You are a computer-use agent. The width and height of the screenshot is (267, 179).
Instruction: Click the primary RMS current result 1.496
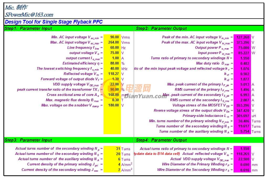[x=242, y=90]
